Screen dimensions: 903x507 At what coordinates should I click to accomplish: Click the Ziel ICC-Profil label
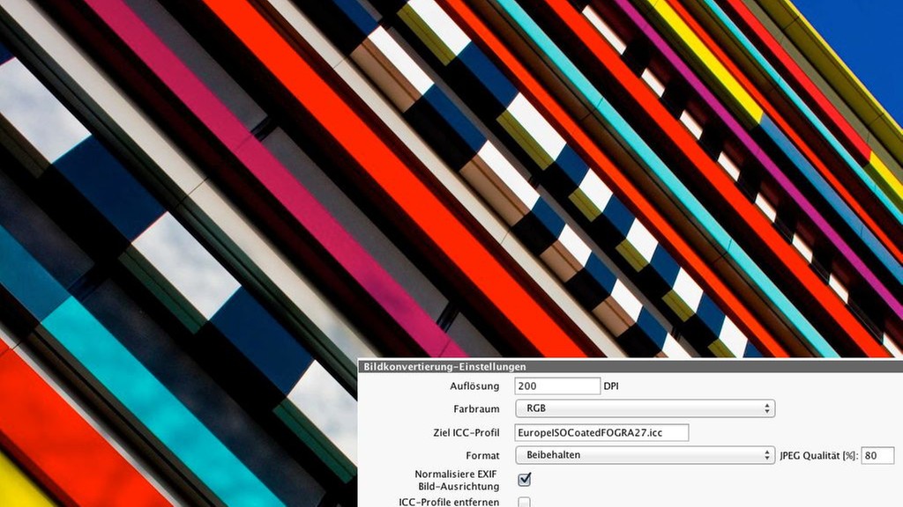(x=459, y=432)
